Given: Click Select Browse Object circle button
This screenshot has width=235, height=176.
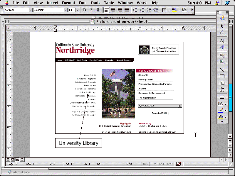Looking at the screenshot, I should click(230, 150).
